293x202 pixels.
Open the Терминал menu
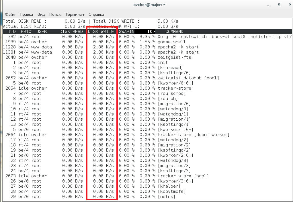75,14
